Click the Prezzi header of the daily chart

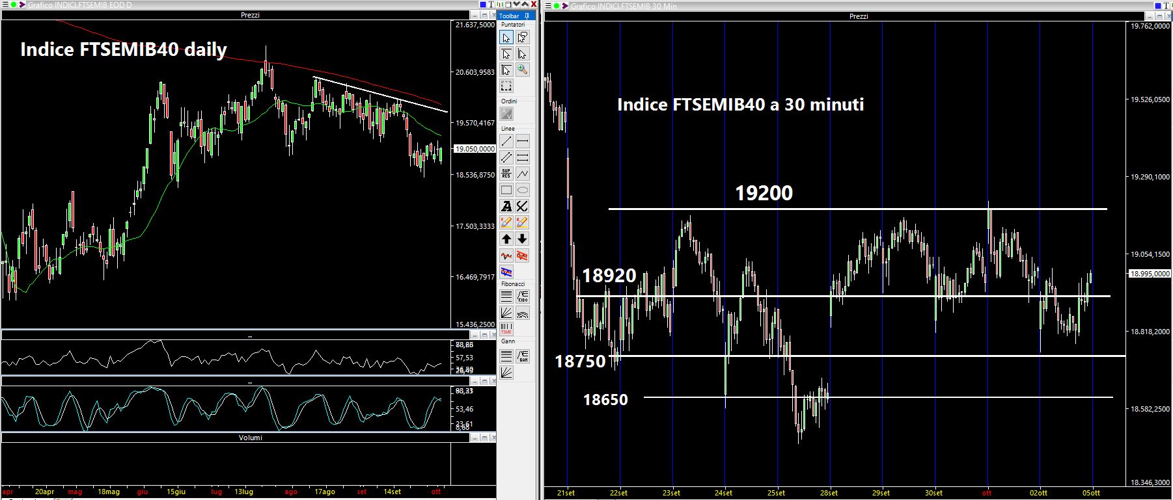coord(250,15)
